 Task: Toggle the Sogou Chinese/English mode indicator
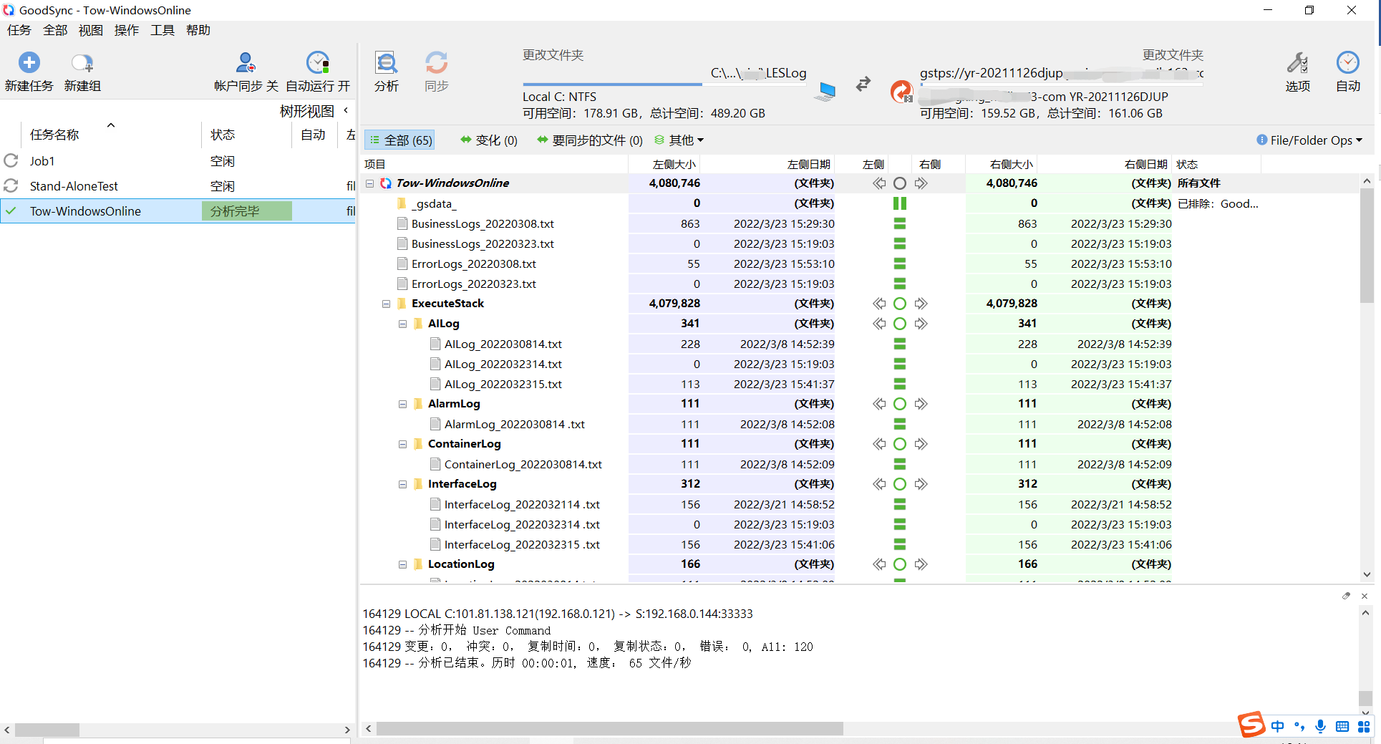1278,727
